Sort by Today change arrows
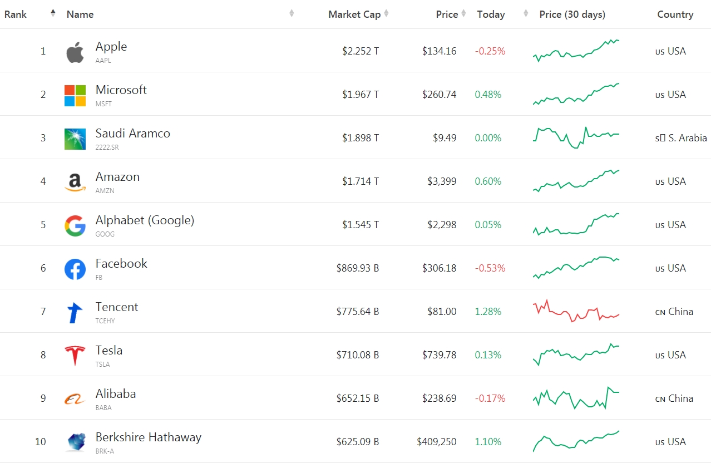 (x=526, y=13)
